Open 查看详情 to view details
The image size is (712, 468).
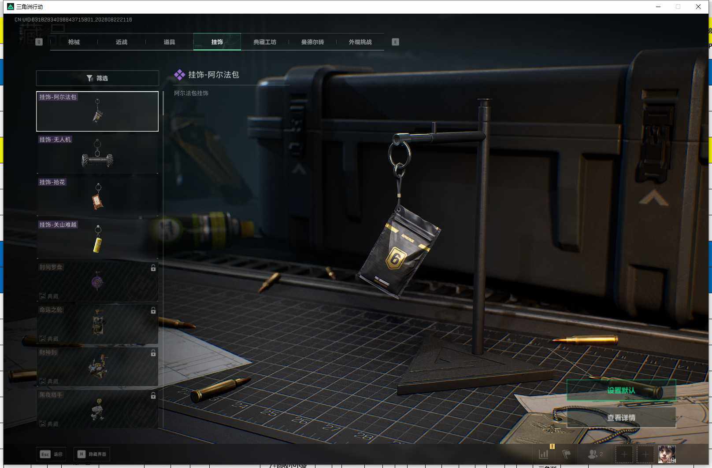[621, 417]
